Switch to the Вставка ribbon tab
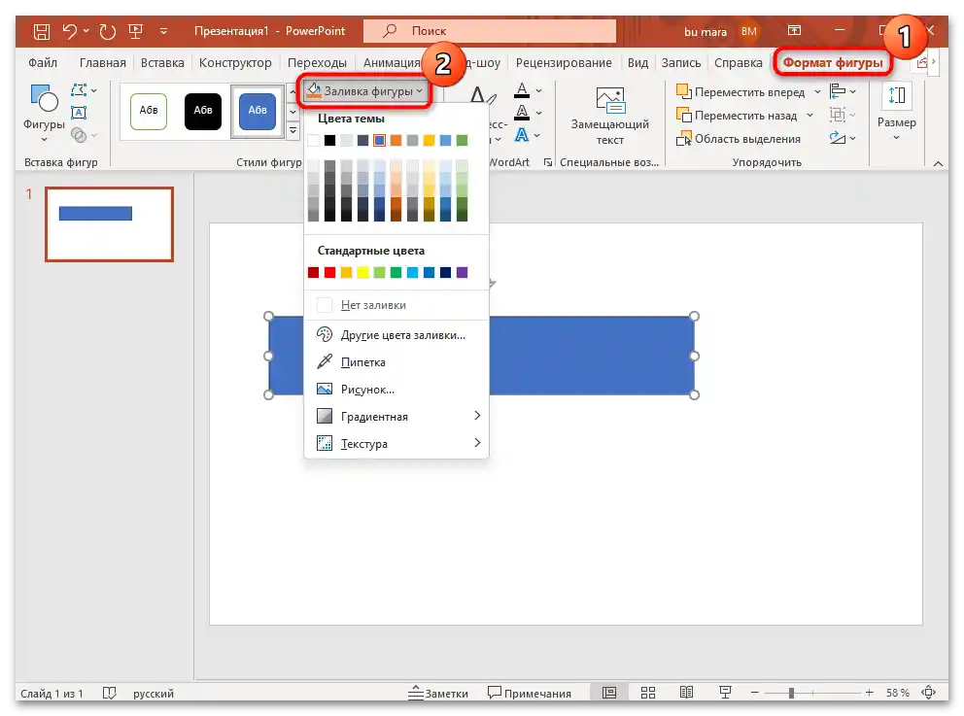The image size is (964, 716). 161,61
